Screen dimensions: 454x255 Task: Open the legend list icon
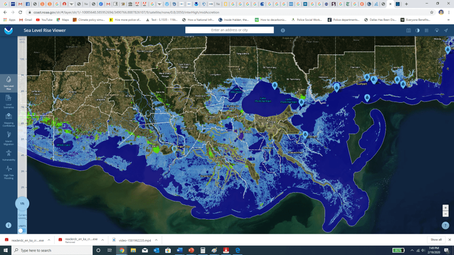427,30
